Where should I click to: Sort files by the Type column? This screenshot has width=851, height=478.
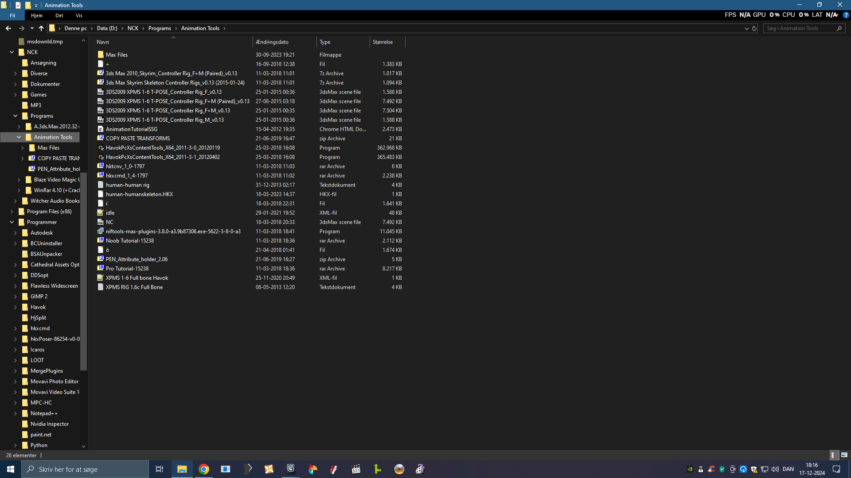point(343,42)
